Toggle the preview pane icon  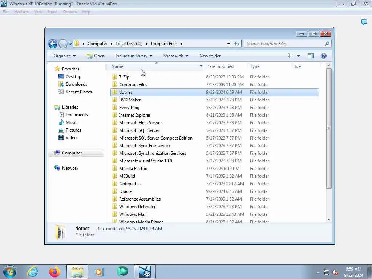pyautogui.click(x=311, y=56)
